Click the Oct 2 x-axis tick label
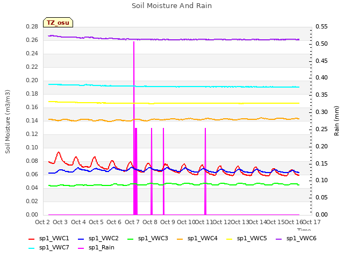 coord(42,222)
